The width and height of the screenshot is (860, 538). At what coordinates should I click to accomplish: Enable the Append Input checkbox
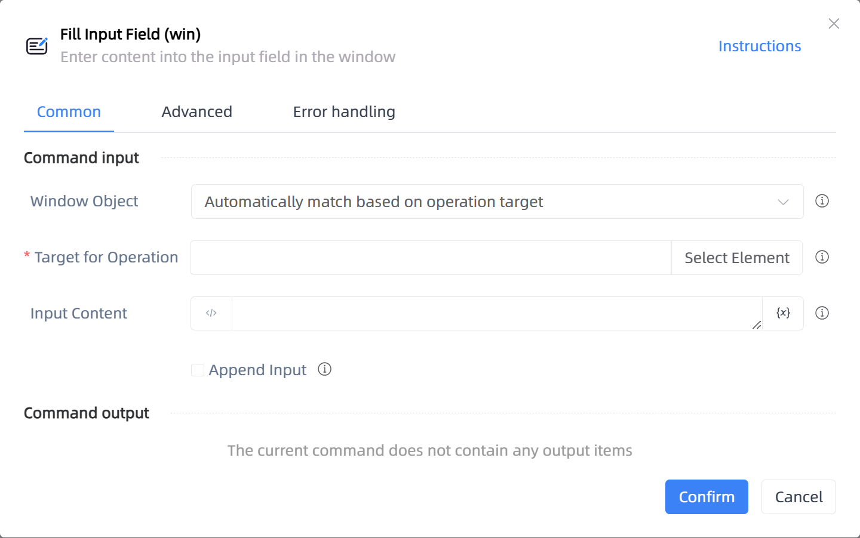click(x=198, y=370)
